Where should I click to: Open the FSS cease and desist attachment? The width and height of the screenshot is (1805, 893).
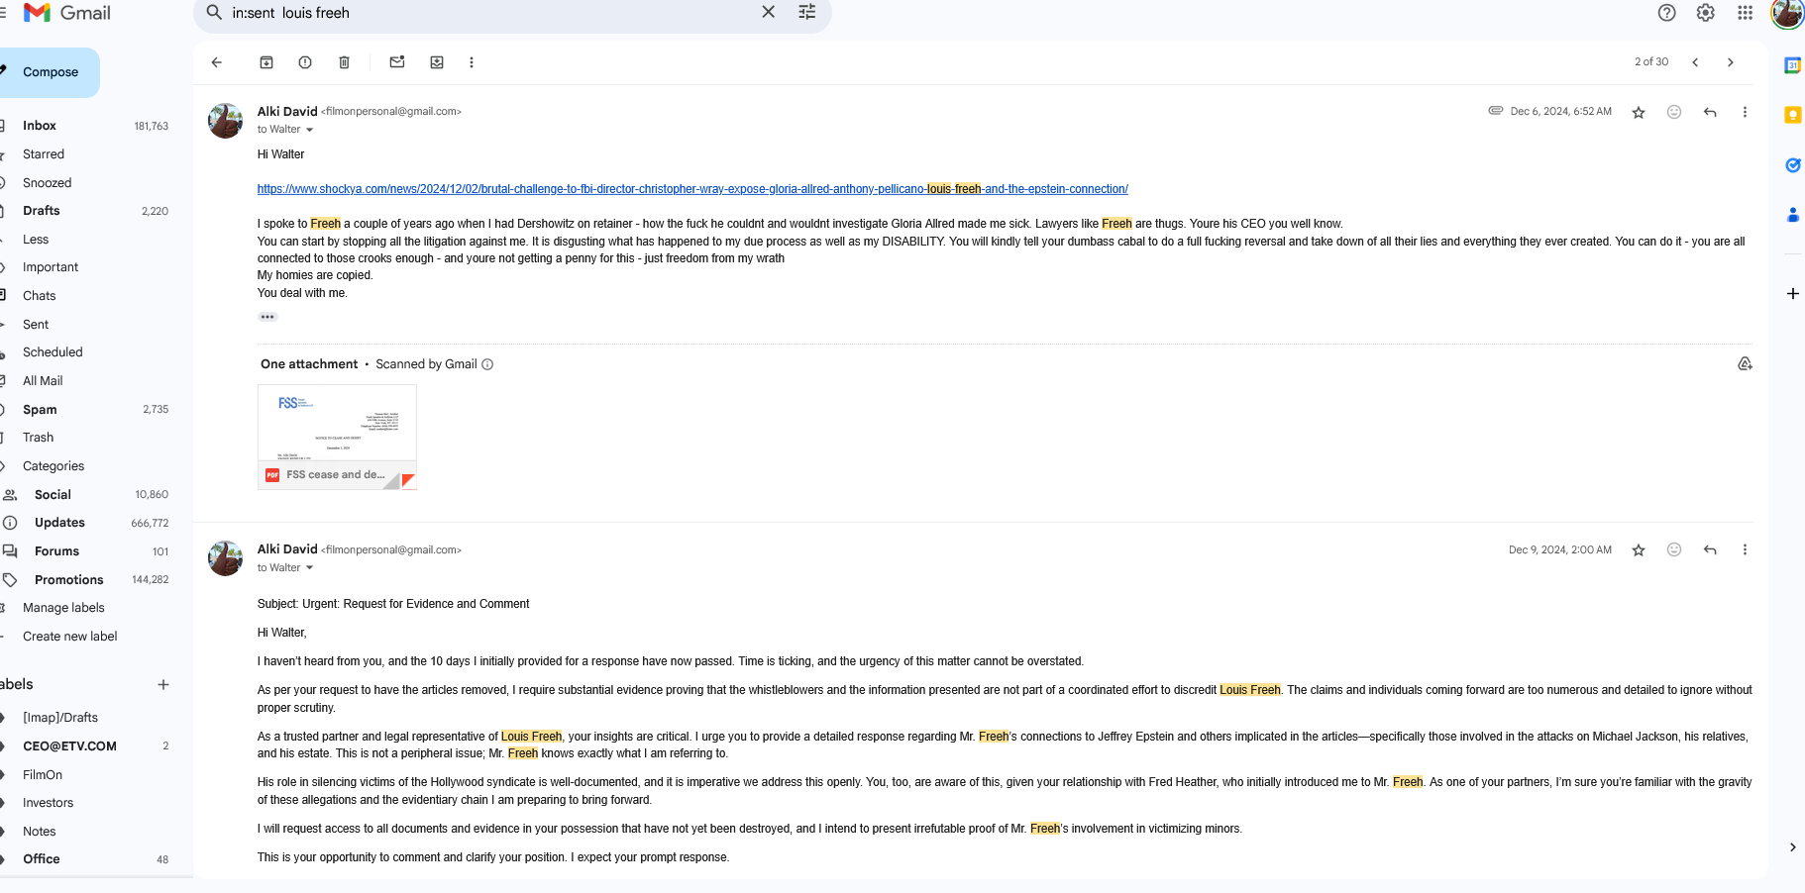[337, 437]
